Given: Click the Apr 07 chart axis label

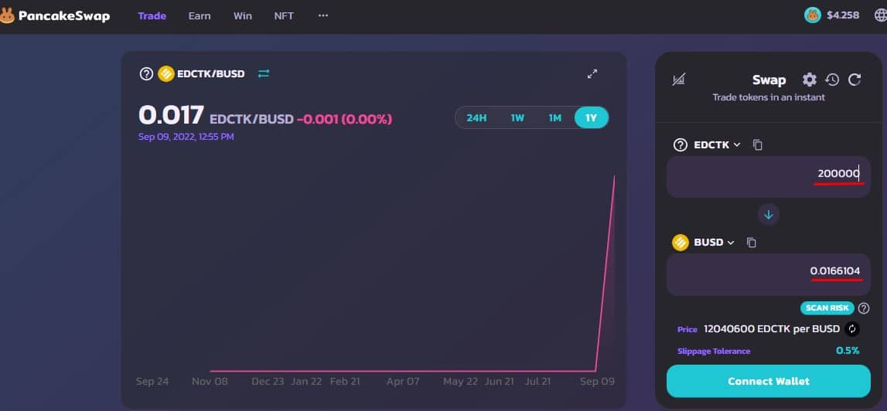Looking at the screenshot, I should pos(403,382).
